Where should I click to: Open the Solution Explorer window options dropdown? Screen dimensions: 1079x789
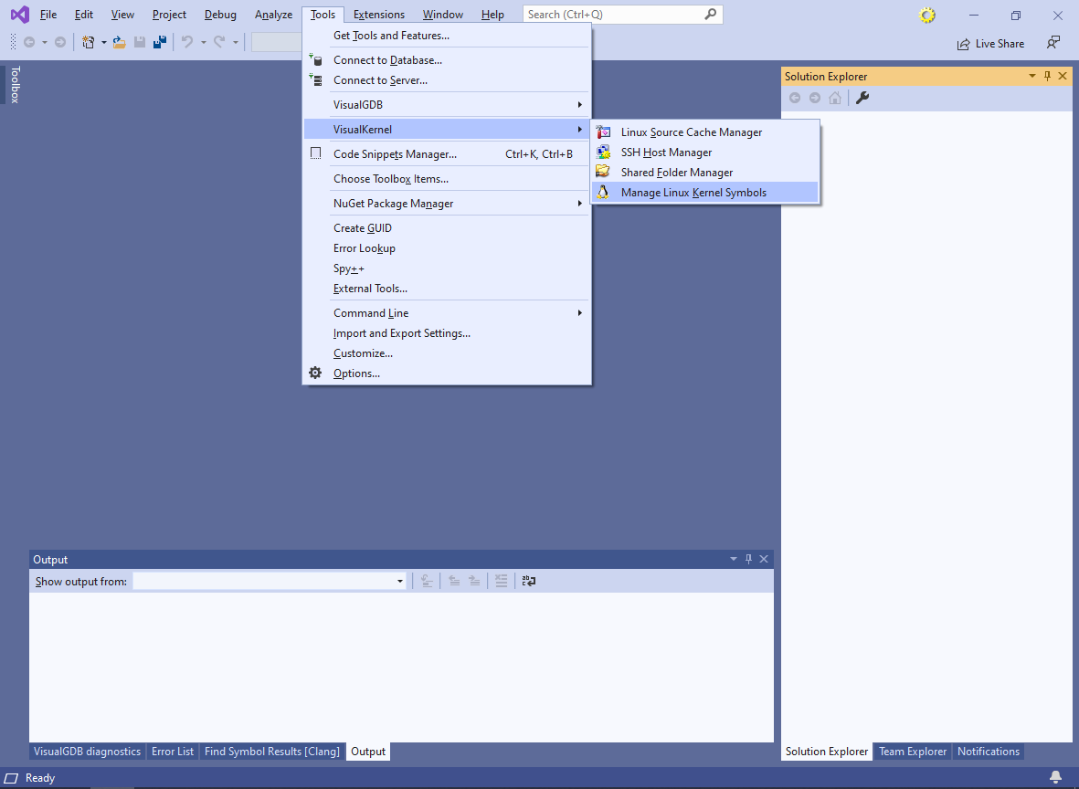point(1032,77)
